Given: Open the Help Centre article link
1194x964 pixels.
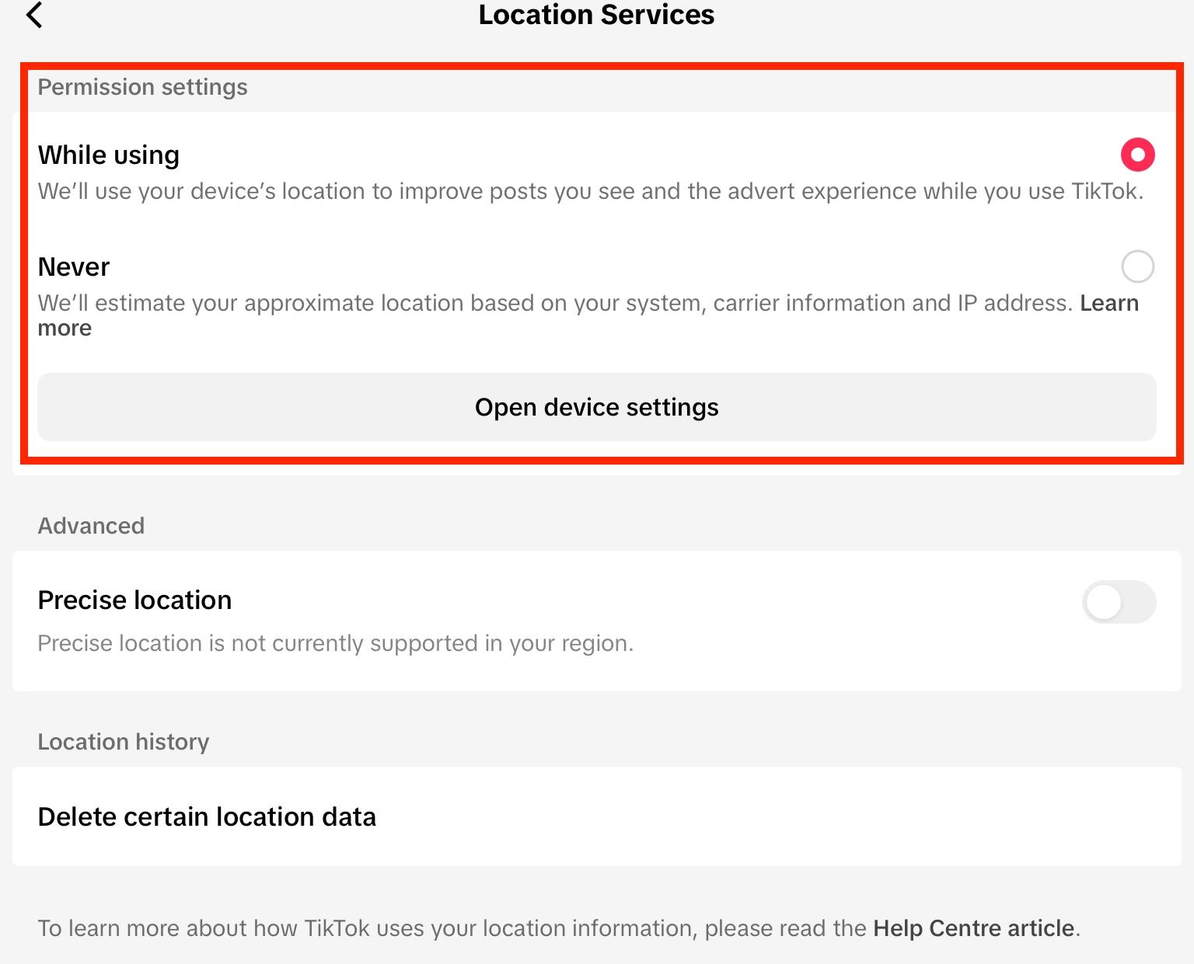Looking at the screenshot, I should point(973,928).
